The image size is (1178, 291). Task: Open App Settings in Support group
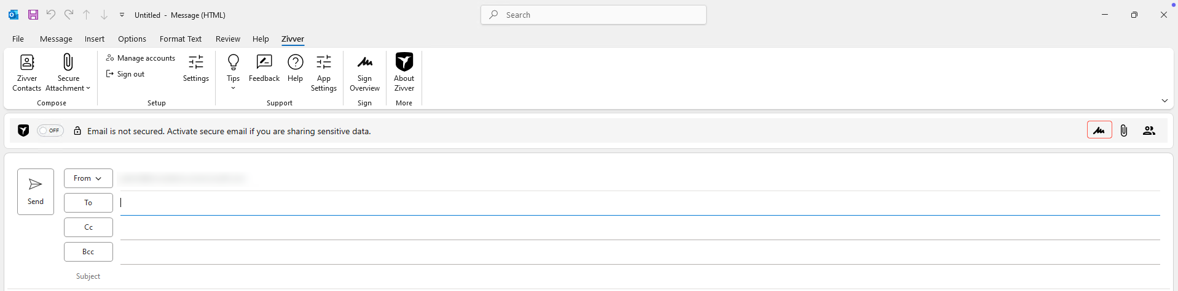click(x=324, y=72)
